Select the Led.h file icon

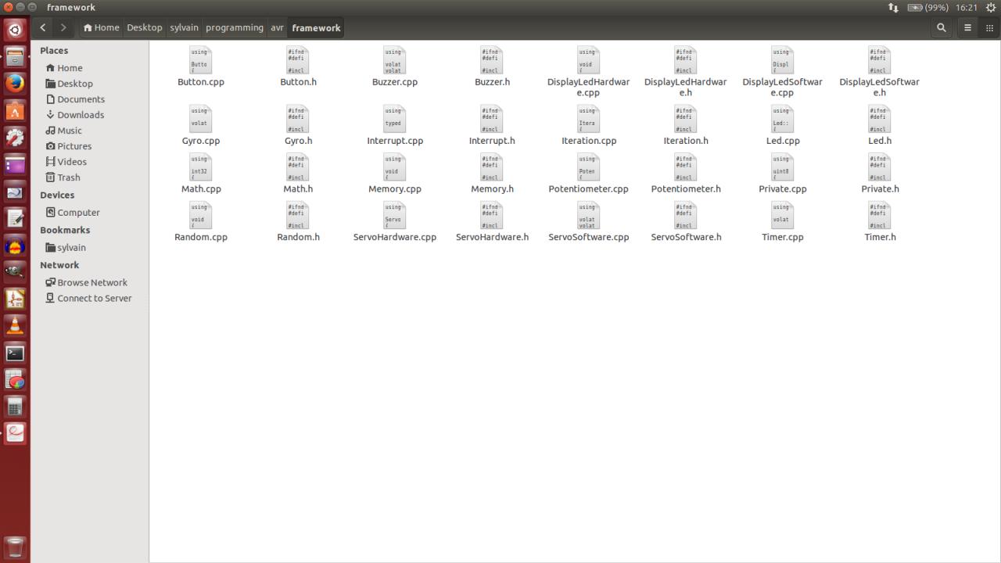coord(880,120)
